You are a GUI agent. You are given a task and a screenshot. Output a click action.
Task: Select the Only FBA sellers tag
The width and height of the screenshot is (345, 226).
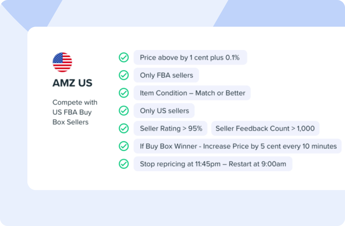166,75
